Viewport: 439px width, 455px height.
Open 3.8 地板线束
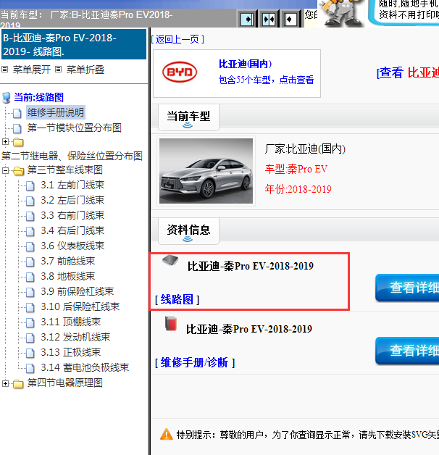(x=68, y=276)
